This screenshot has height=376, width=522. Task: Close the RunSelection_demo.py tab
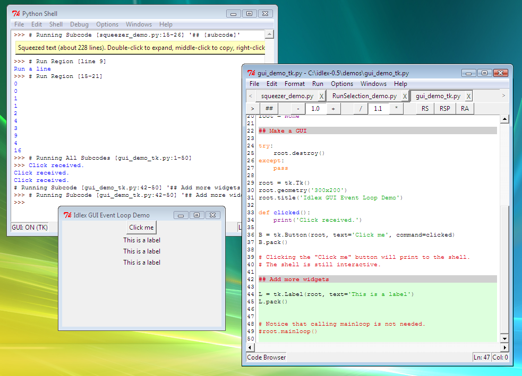coord(405,97)
